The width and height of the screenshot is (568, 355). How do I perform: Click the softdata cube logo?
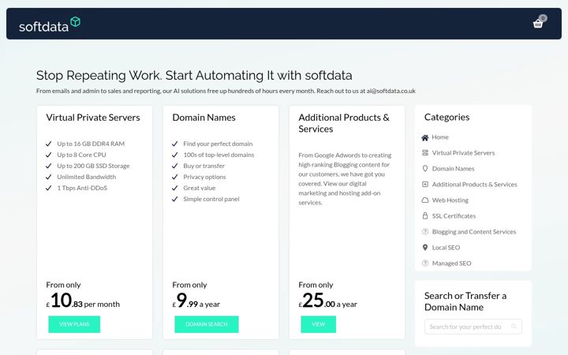click(76, 22)
